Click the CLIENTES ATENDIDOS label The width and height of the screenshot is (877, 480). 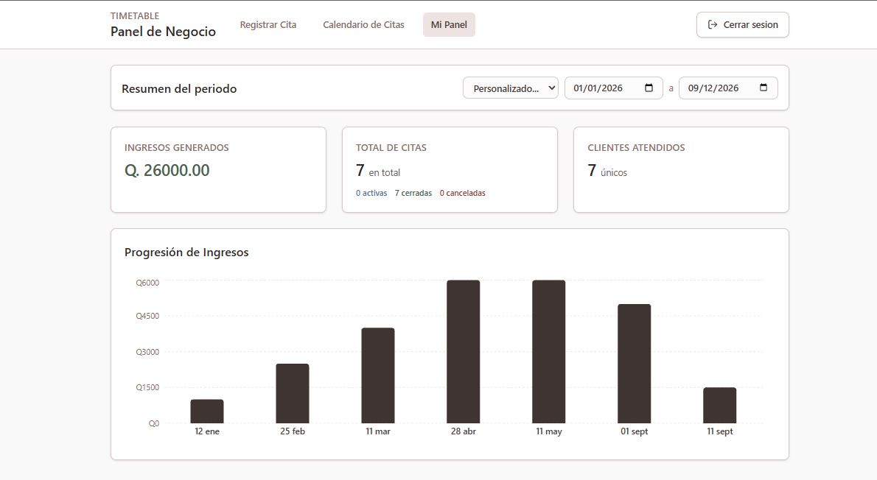click(x=637, y=147)
